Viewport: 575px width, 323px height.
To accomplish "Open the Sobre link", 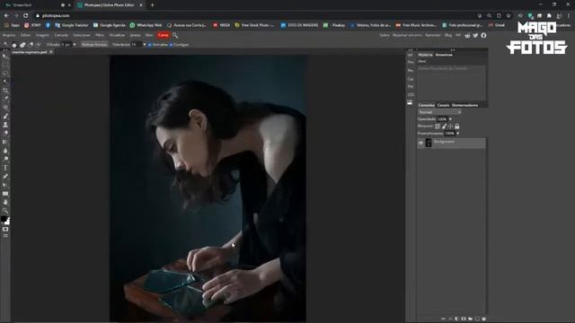I will pyautogui.click(x=384, y=35).
